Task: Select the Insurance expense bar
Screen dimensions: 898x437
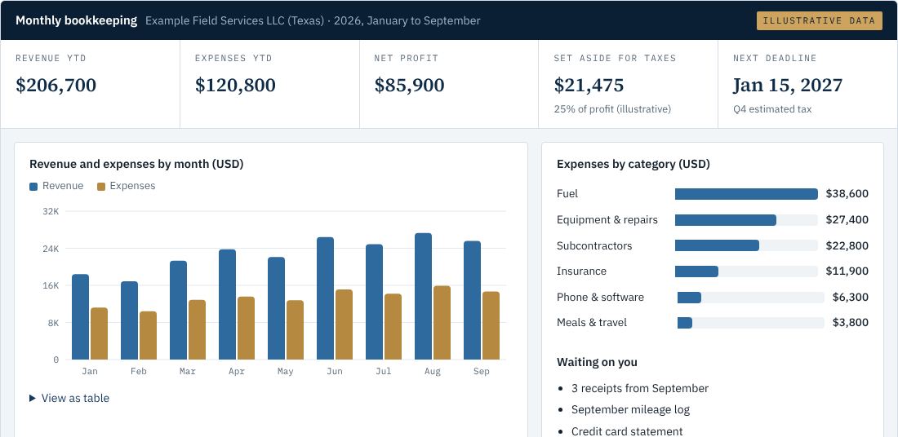Action: (x=696, y=271)
